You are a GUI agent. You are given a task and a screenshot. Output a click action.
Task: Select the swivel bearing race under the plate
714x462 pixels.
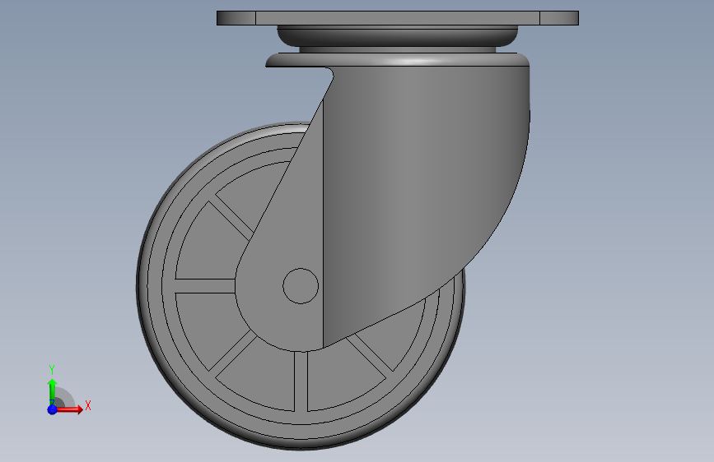[398, 36]
